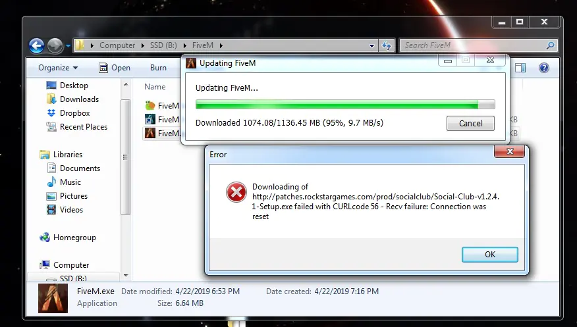
Task: Click the FiveM icon in the Updating title bar
Action: tap(191, 63)
